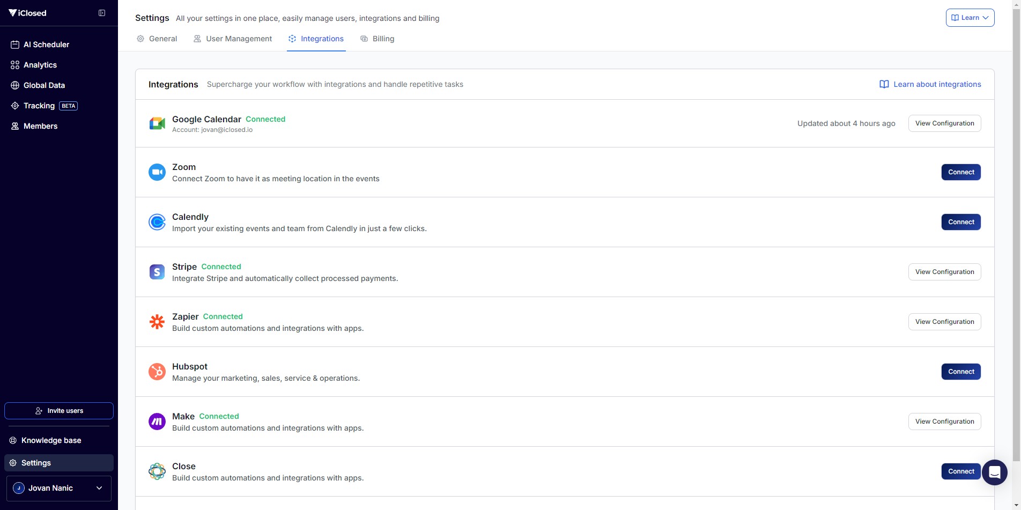Click the Zapier Connected status label
Screen dimensions: 1021x510
tap(223, 316)
